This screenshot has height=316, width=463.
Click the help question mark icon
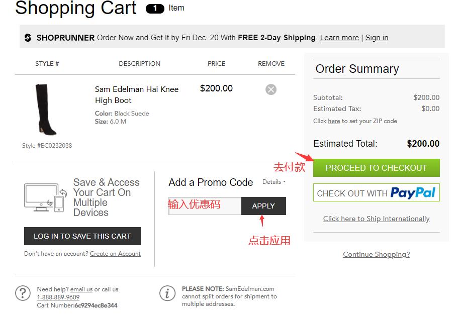pyautogui.click(x=23, y=293)
